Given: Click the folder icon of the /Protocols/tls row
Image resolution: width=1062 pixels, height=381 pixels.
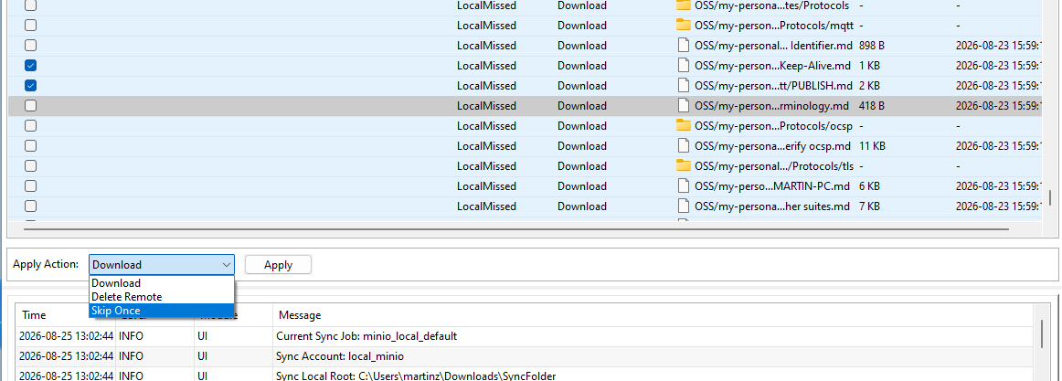Looking at the screenshot, I should pyautogui.click(x=683, y=165).
